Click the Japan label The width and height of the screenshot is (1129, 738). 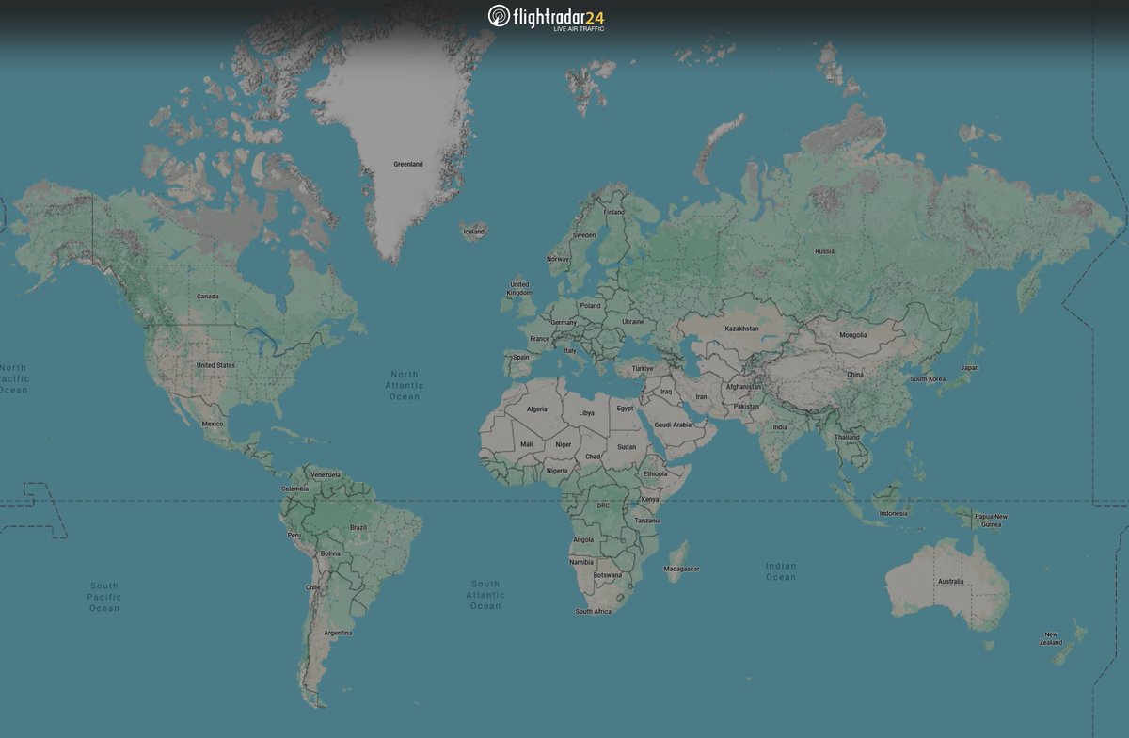tap(970, 367)
